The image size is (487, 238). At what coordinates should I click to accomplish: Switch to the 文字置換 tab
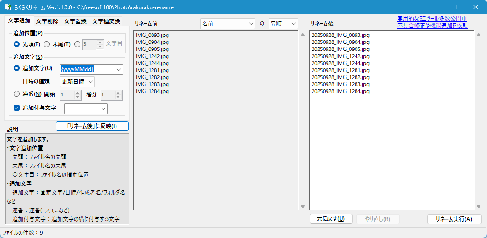(x=75, y=22)
